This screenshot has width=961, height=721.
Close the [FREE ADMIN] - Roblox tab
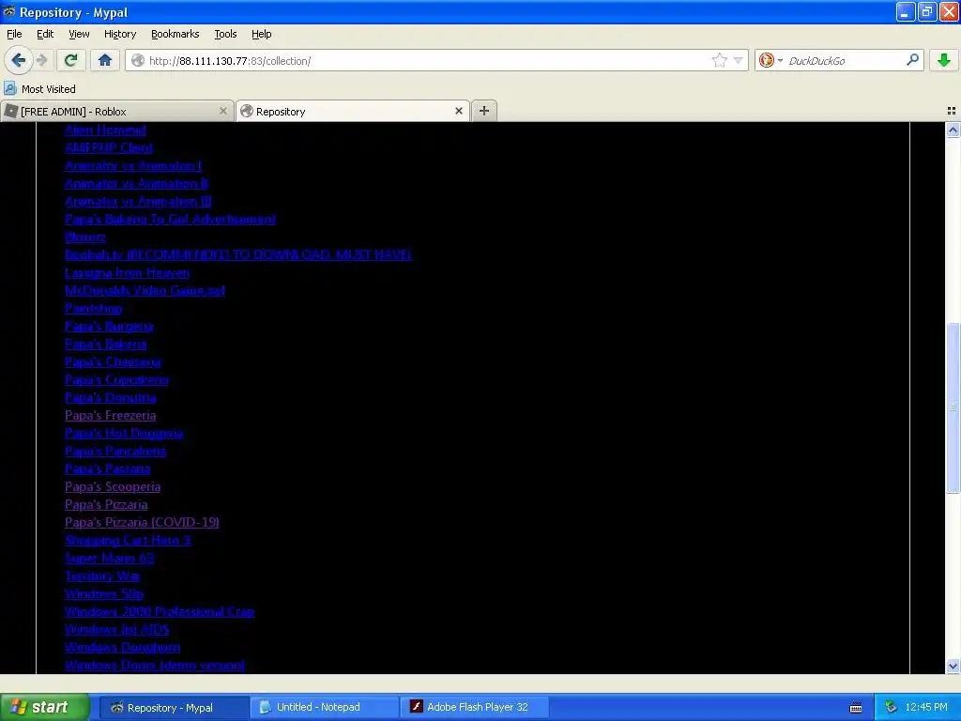[x=223, y=111]
